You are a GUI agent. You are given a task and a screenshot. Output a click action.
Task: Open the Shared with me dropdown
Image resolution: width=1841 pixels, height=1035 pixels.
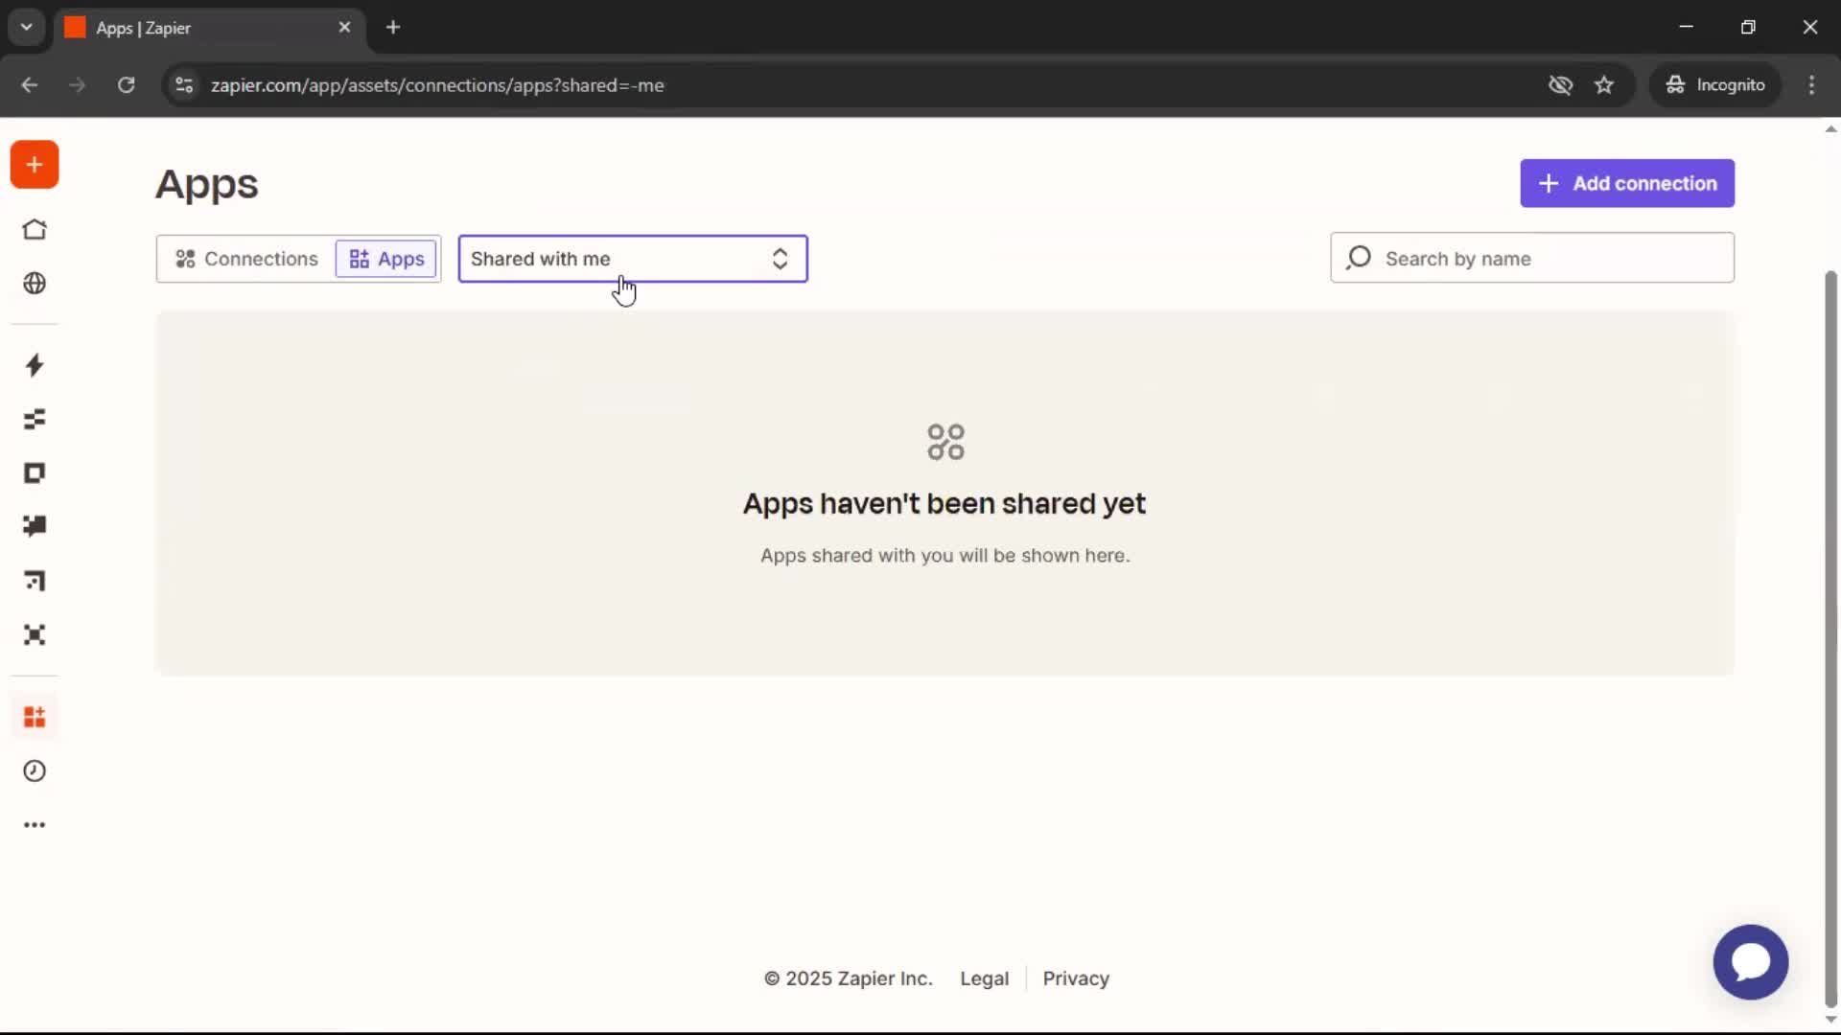tap(633, 259)
